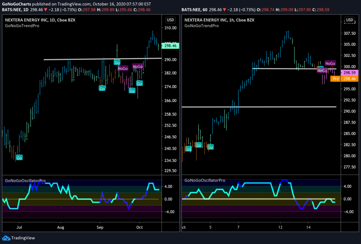Click the top NoGo label on the hourly chart
361x244 pixels.
point(330,63)
